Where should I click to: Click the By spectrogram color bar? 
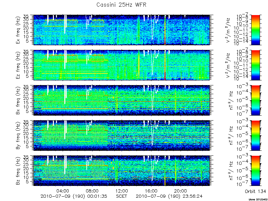pos(255,136)
